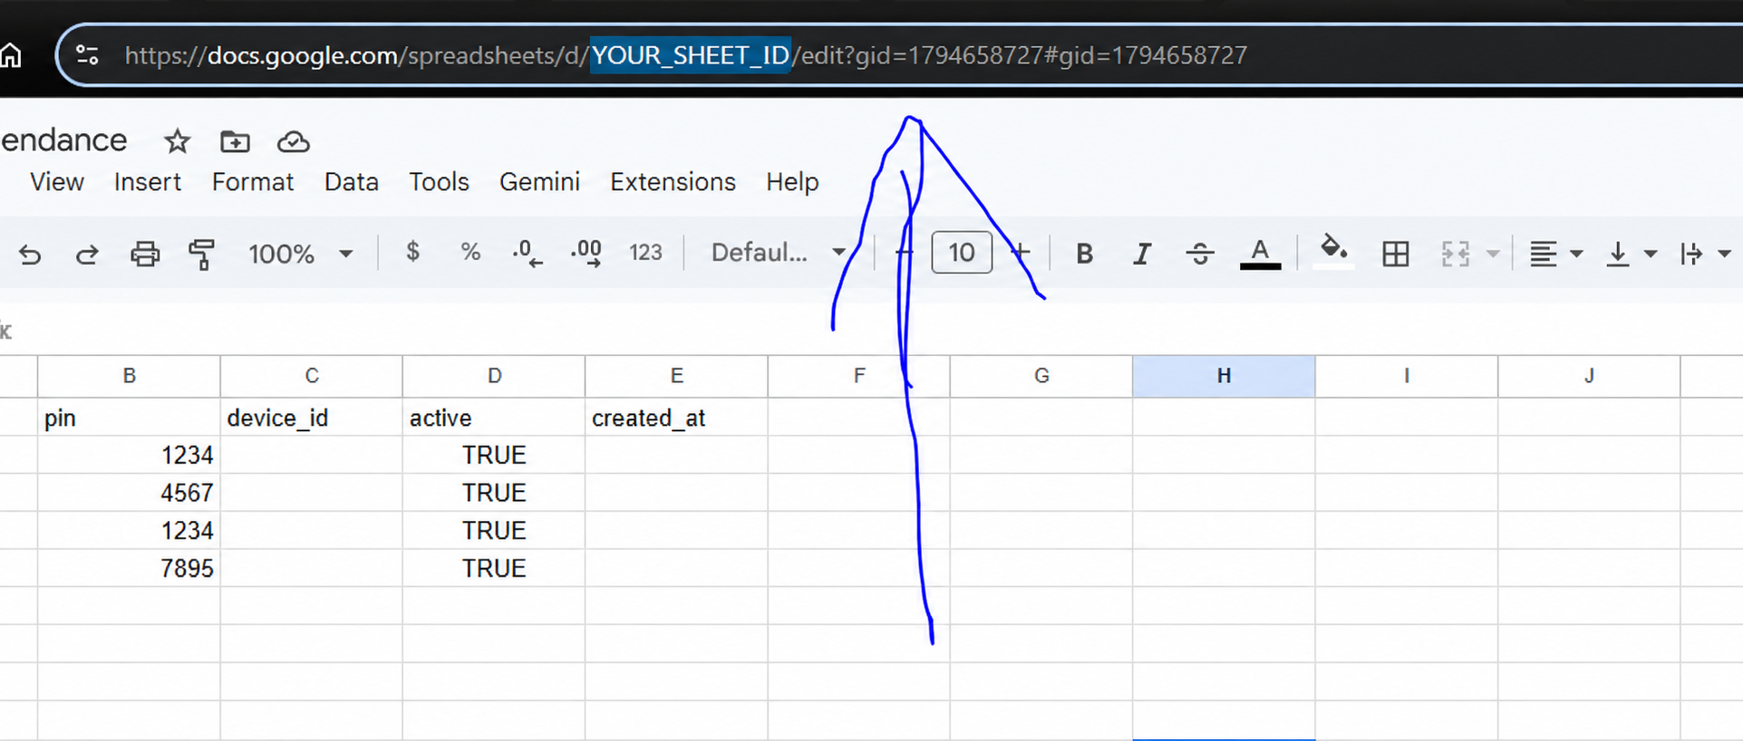Screen dimensions: 1743x741
Task: Open the Extensions menu
Action: [673, 182]
